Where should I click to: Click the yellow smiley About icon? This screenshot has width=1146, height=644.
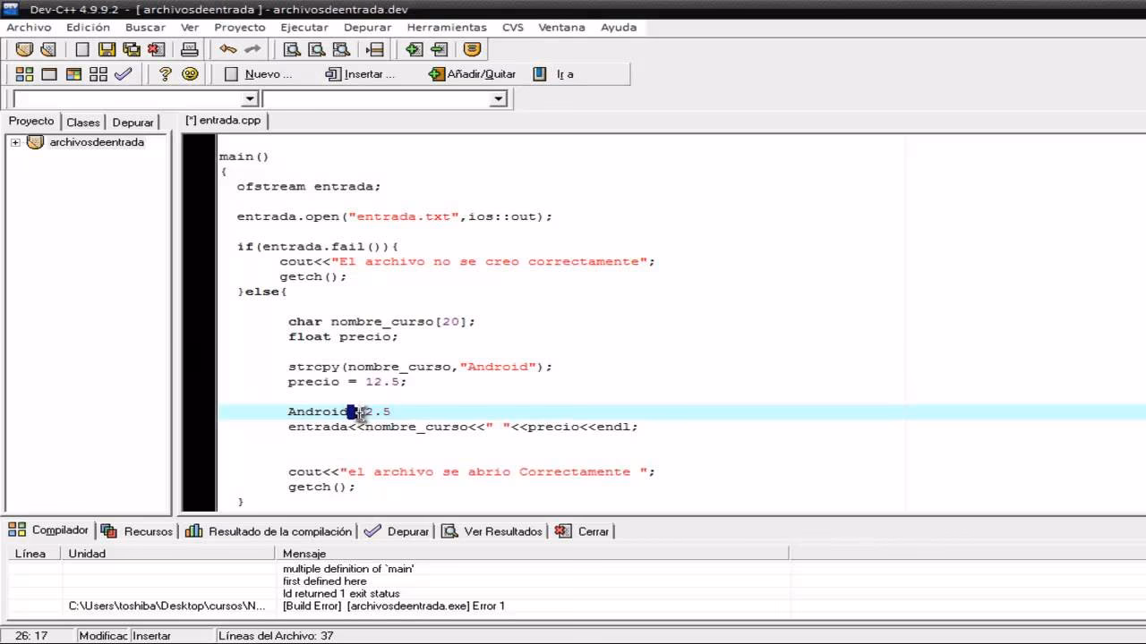tap(190, 74)
